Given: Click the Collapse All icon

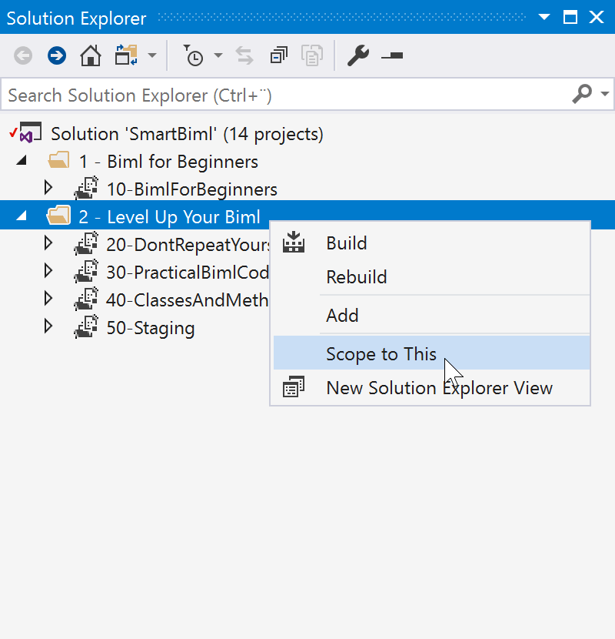Looking at the screenshot, I should click(x=278, y=55).
